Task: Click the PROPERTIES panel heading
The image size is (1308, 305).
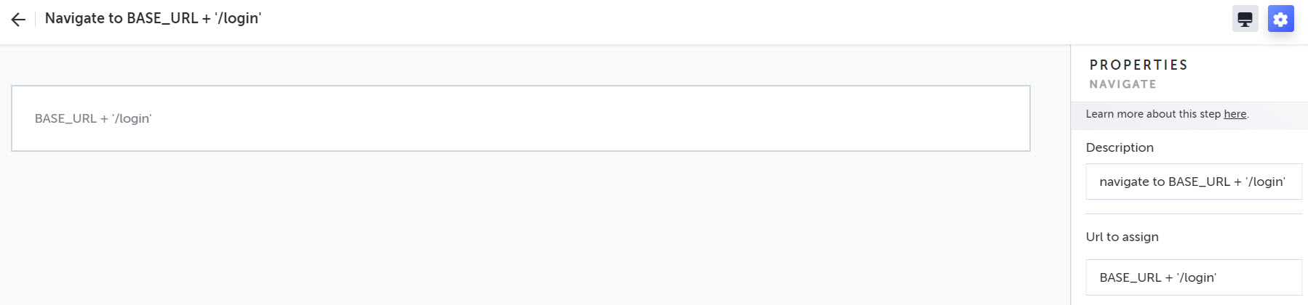Action: [x=1138, y=65]
